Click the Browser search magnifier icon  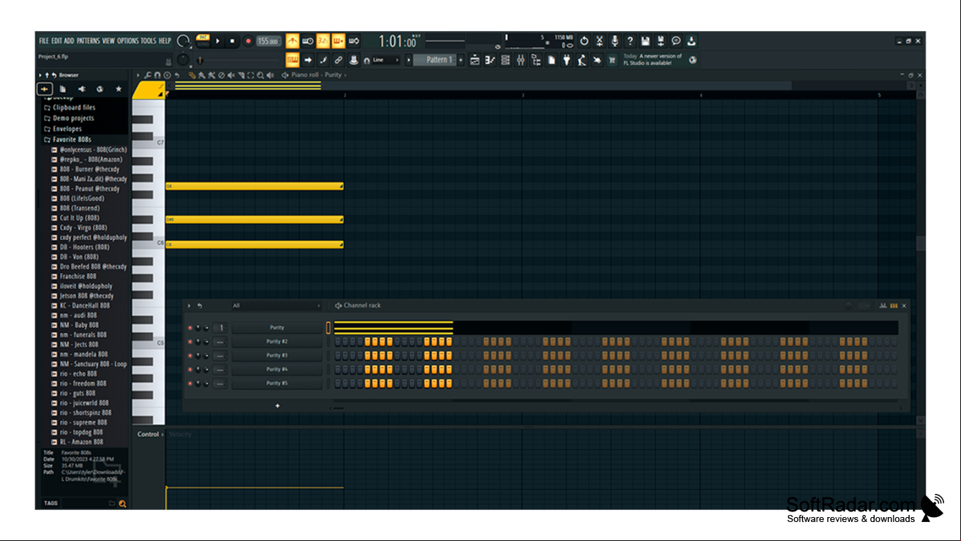click(x=122, y=504)
